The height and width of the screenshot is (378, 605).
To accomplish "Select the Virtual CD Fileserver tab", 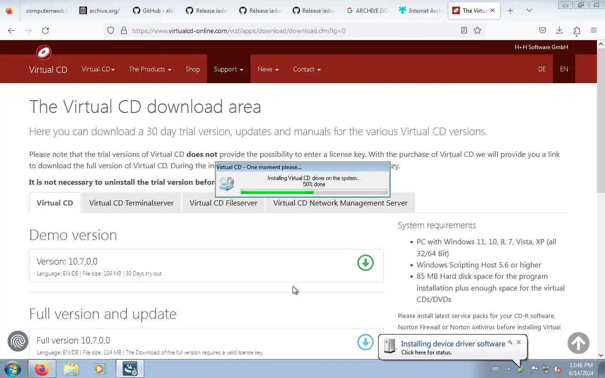I will 224,203.
